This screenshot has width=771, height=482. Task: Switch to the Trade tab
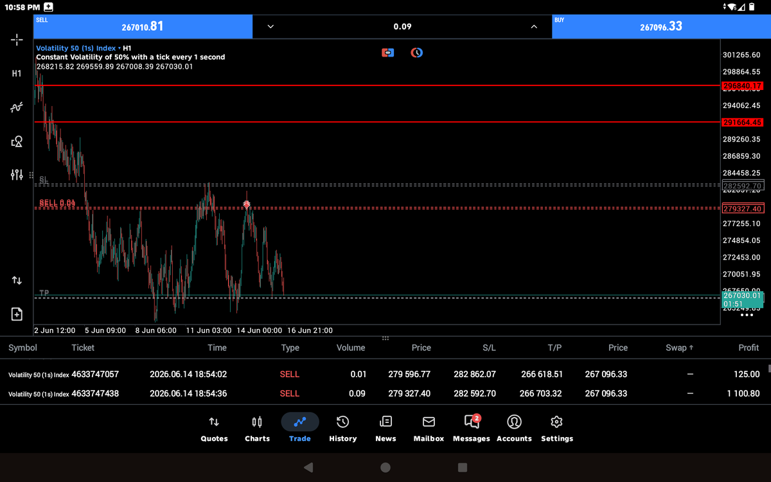point(300,429)
